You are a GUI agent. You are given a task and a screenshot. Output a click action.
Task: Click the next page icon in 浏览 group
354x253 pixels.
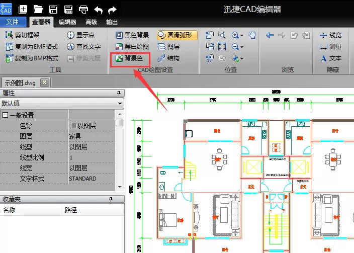point(306,35)
